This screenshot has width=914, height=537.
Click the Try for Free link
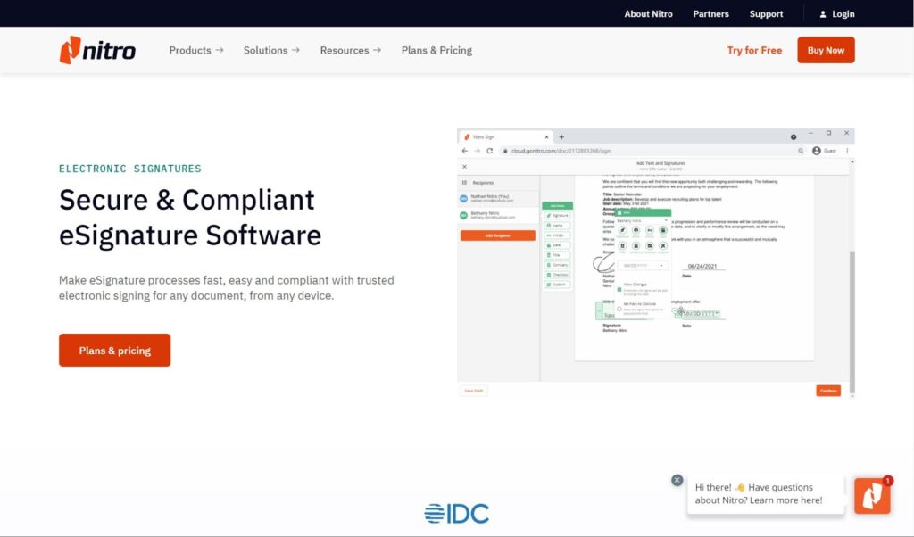(x=754, y=50)
